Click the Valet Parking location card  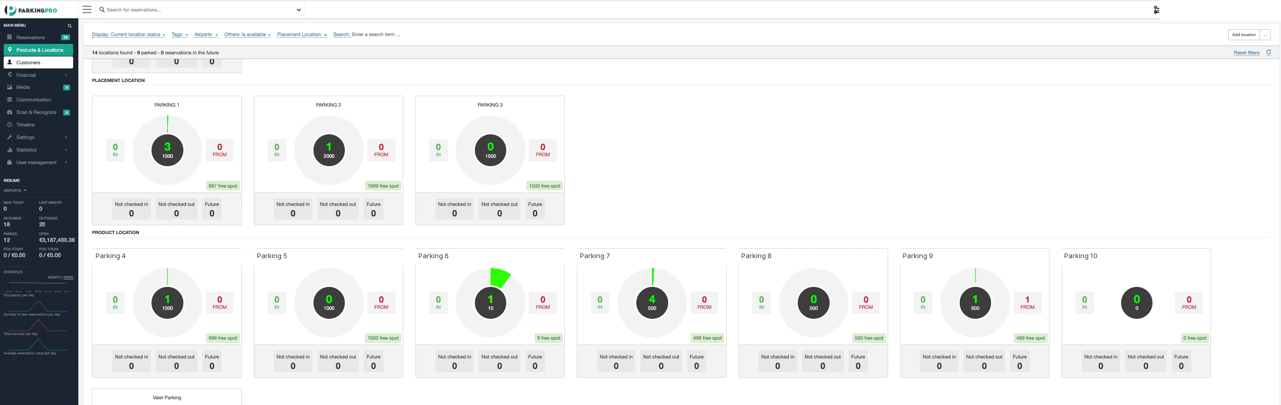click(x=167, y=397)
